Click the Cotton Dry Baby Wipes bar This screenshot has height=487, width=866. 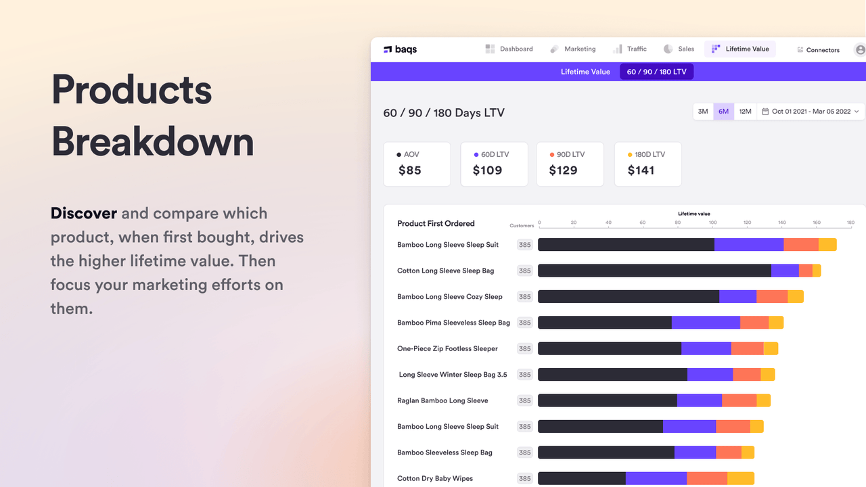point(646,478)
